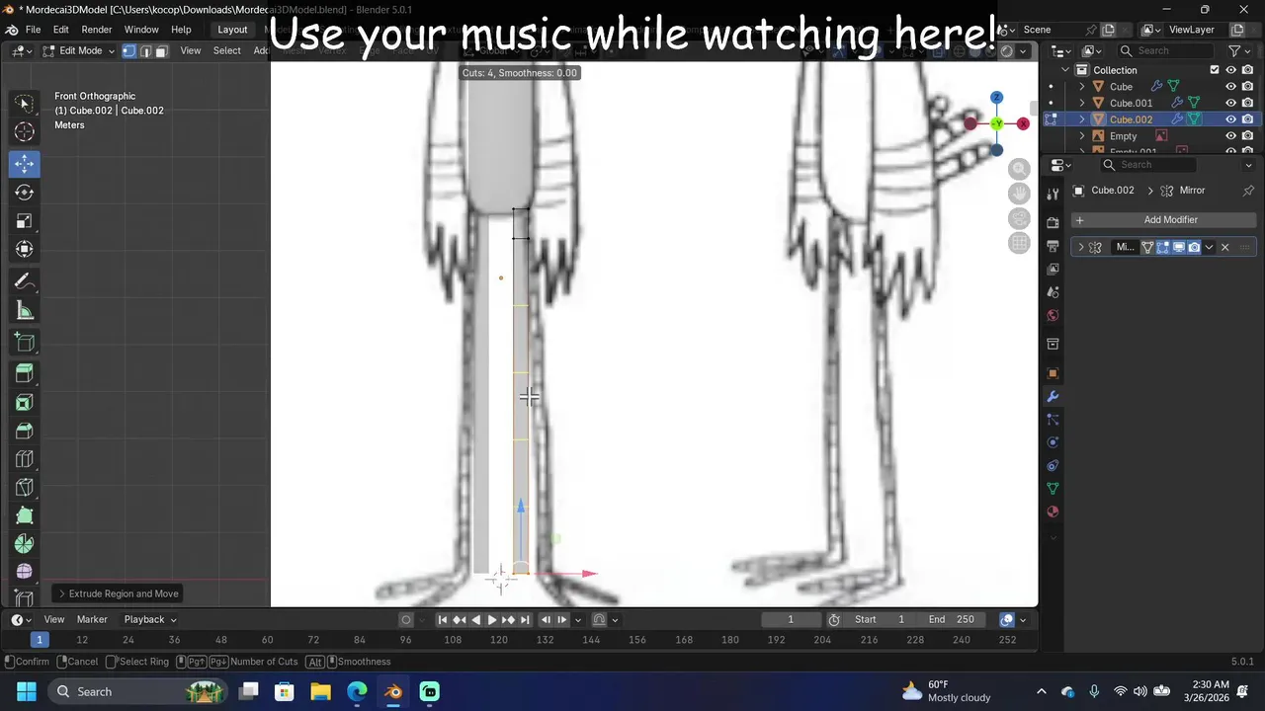Hide Cube in viewport via eye icon
Image resolution: width=1265 pixels, height=711 pixels.
pos(1231,87)
